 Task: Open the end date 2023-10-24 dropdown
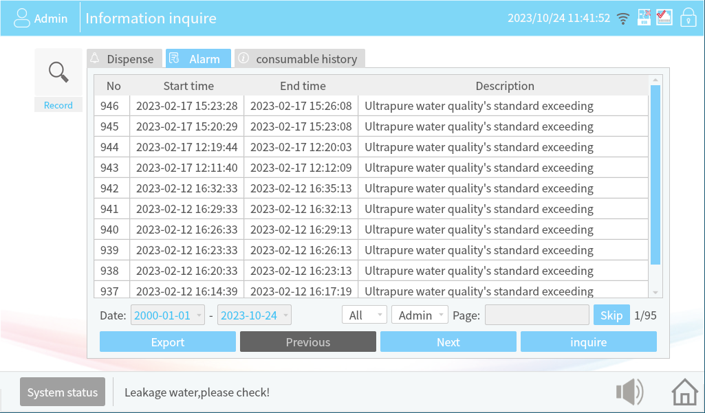click(x=254, y=315)
